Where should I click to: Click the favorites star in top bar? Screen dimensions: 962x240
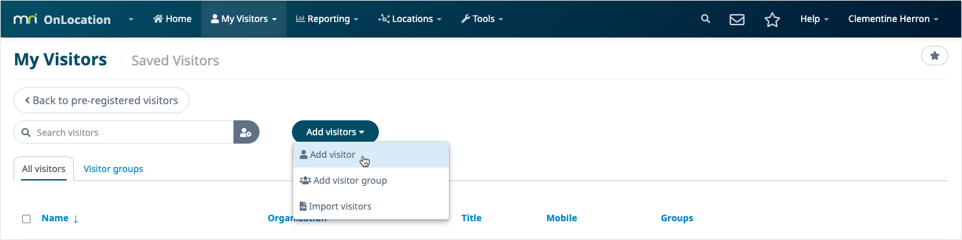pos(772,19)
